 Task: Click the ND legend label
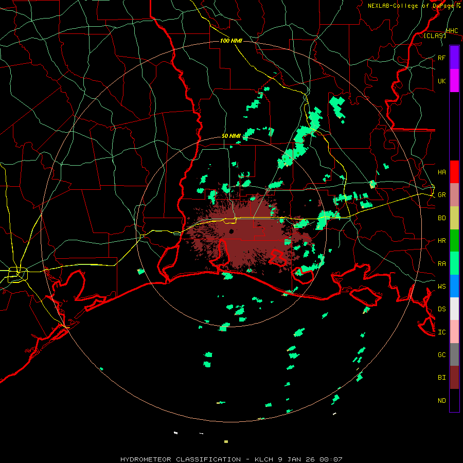pyautogui.click(x=441, y=400)
